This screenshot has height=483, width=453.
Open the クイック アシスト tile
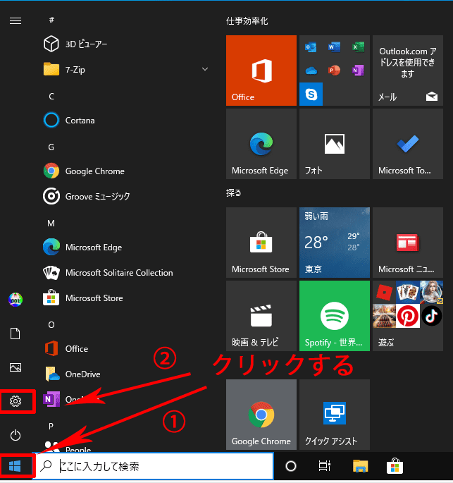point(334,414)
